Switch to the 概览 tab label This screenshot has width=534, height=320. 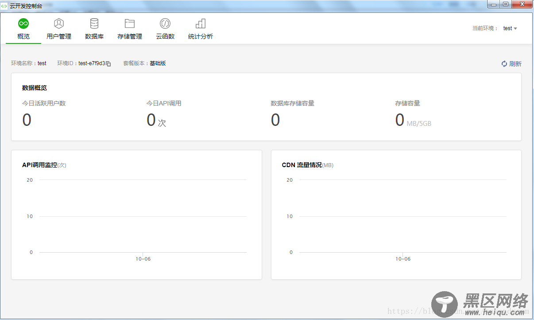click(x=23, y=36)
